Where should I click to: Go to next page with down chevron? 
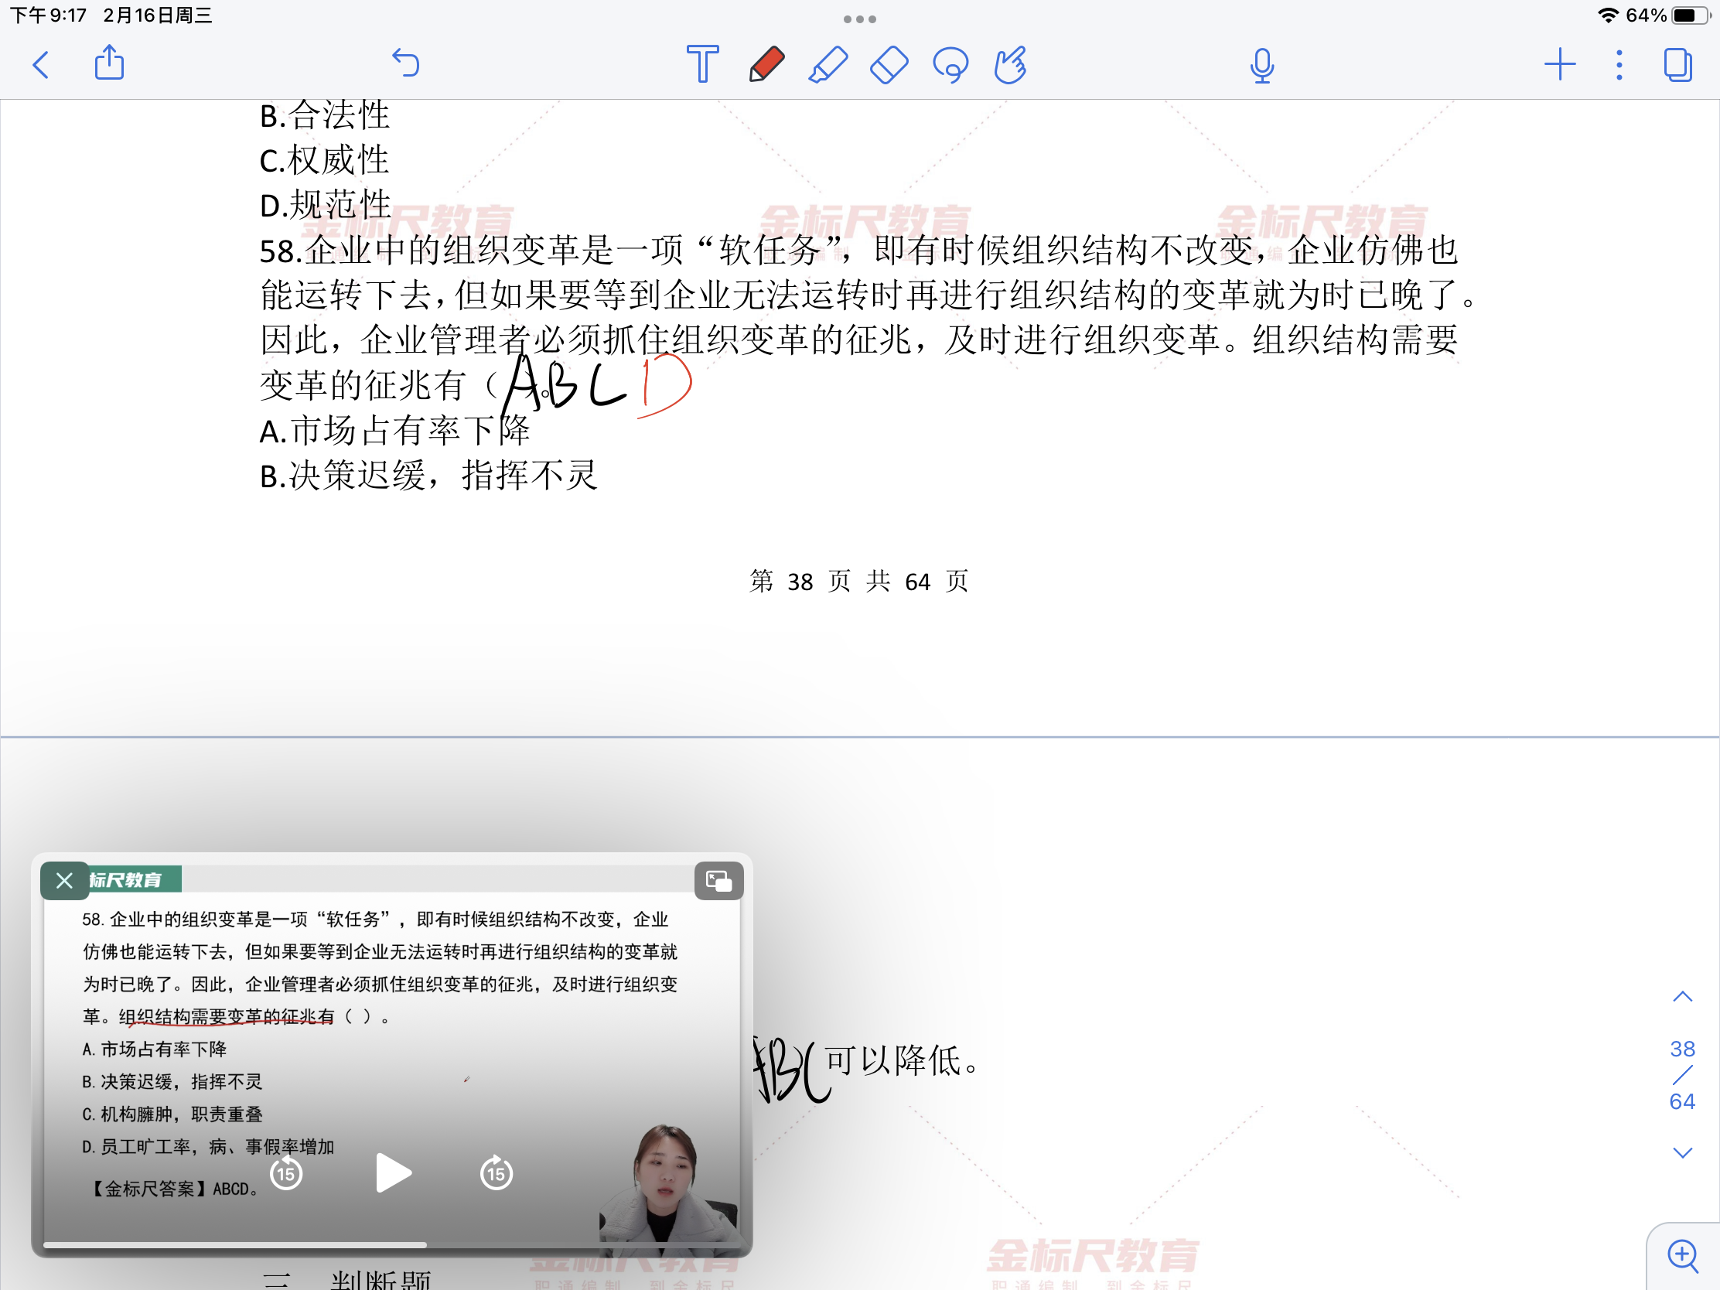pos(1682,1152)
